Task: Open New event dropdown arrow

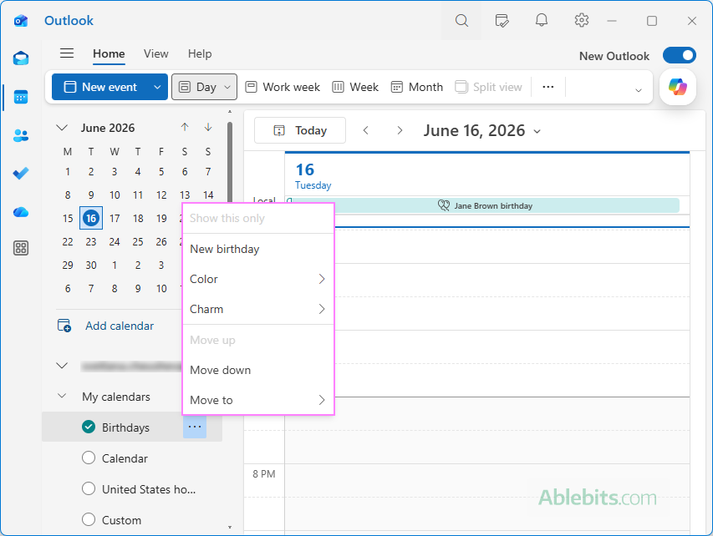Action: click(157, 87)
